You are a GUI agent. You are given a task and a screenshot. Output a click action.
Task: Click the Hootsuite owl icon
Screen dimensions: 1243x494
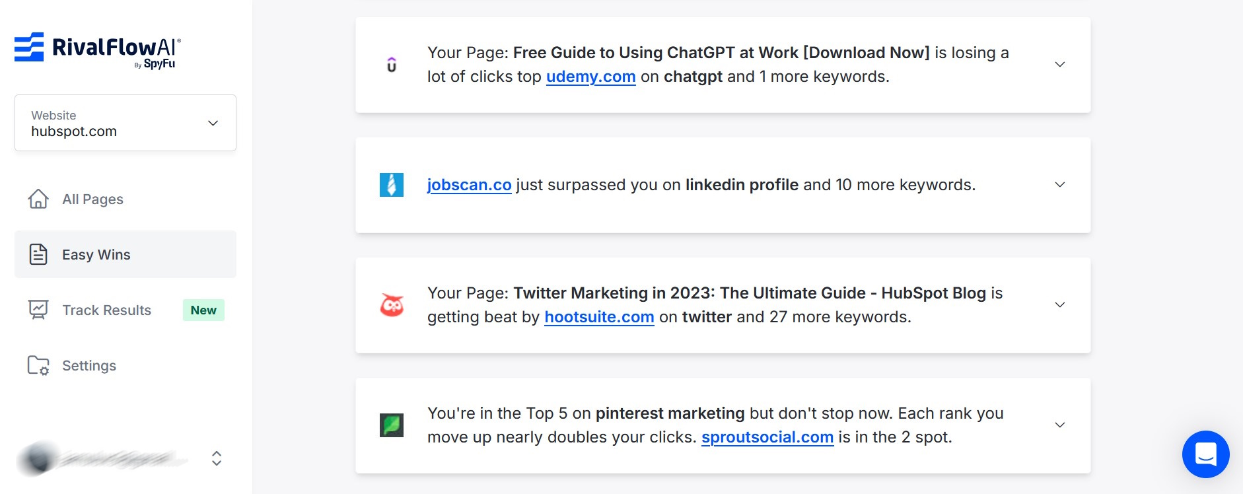[392, 305]
